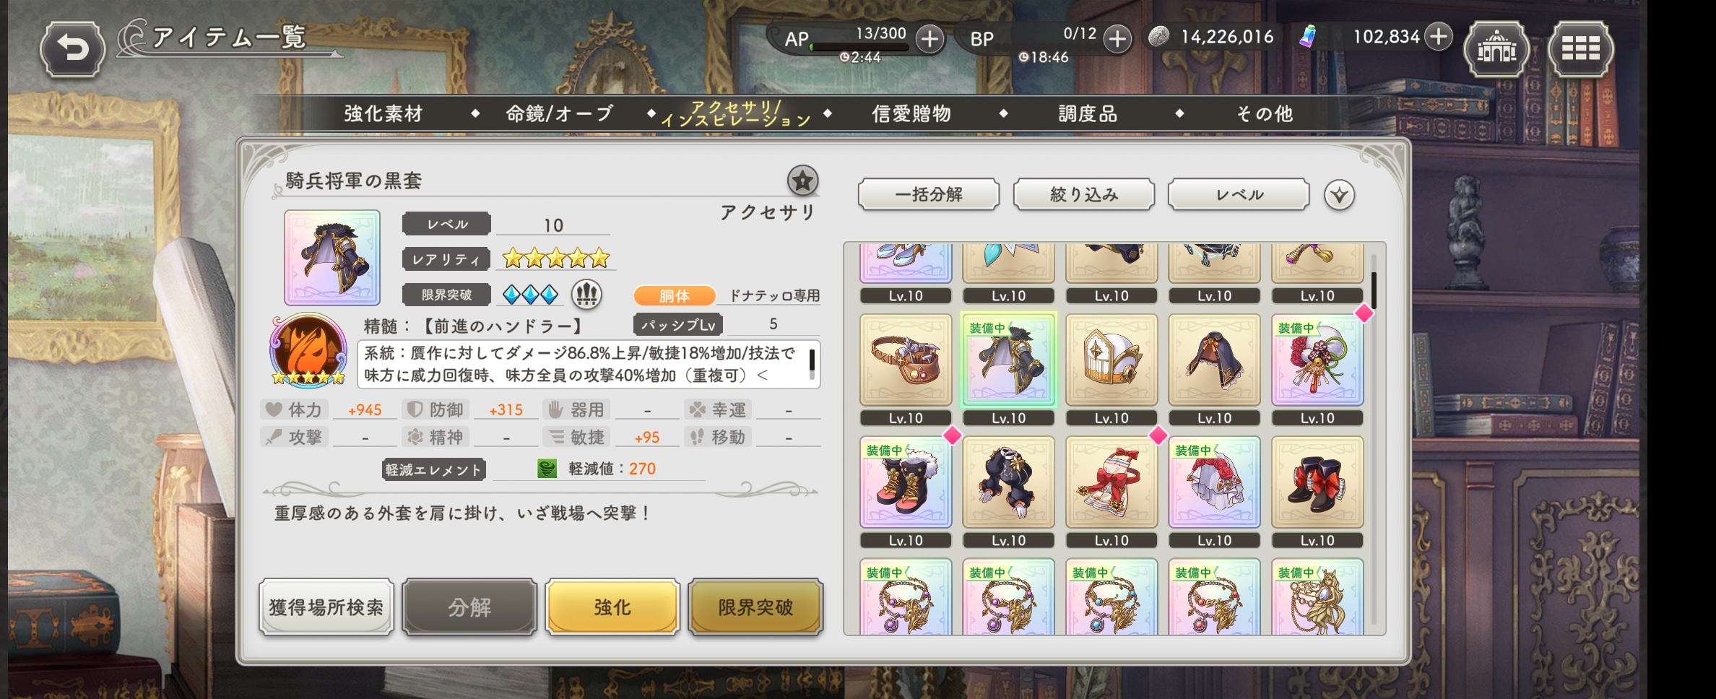This screenshot has height=699, width=1716.
Task: Switch to the 強化素材 tab
Action: (383, 113)
